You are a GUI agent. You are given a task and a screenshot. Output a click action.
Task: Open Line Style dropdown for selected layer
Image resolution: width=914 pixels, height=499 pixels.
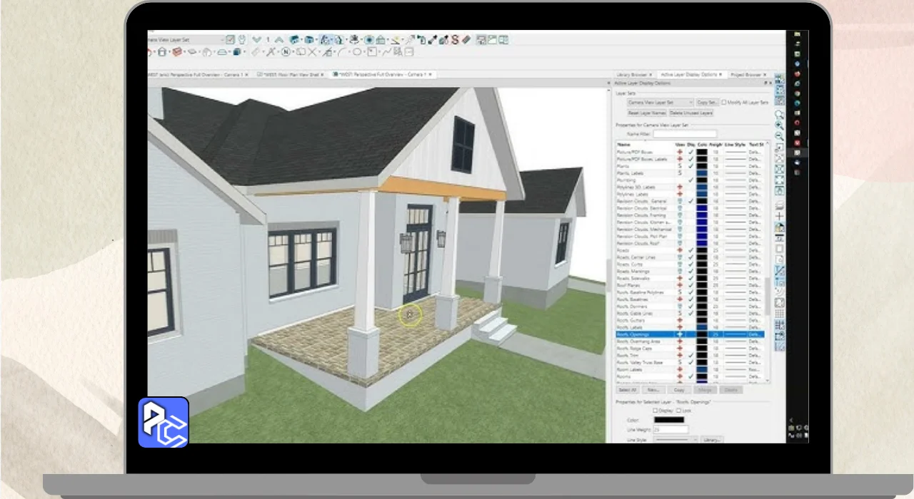pyautogui.click(x=676, y=440)
